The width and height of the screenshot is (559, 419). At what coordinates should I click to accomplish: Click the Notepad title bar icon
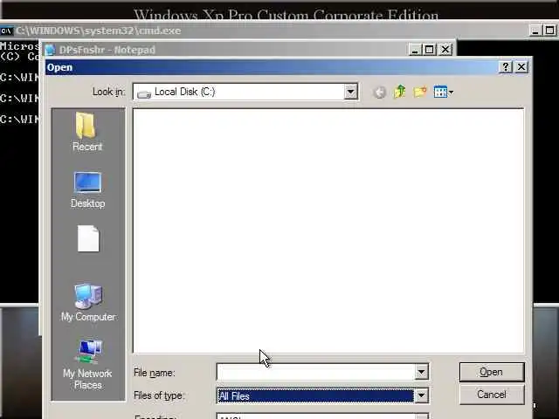coord(51,50)
